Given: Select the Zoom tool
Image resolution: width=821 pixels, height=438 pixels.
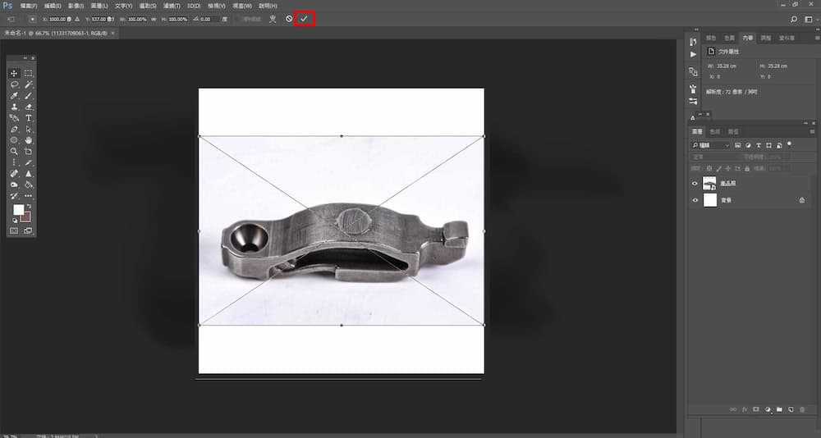Looking at the screenshot, I should pyautogui.click(x=14, y=151).
